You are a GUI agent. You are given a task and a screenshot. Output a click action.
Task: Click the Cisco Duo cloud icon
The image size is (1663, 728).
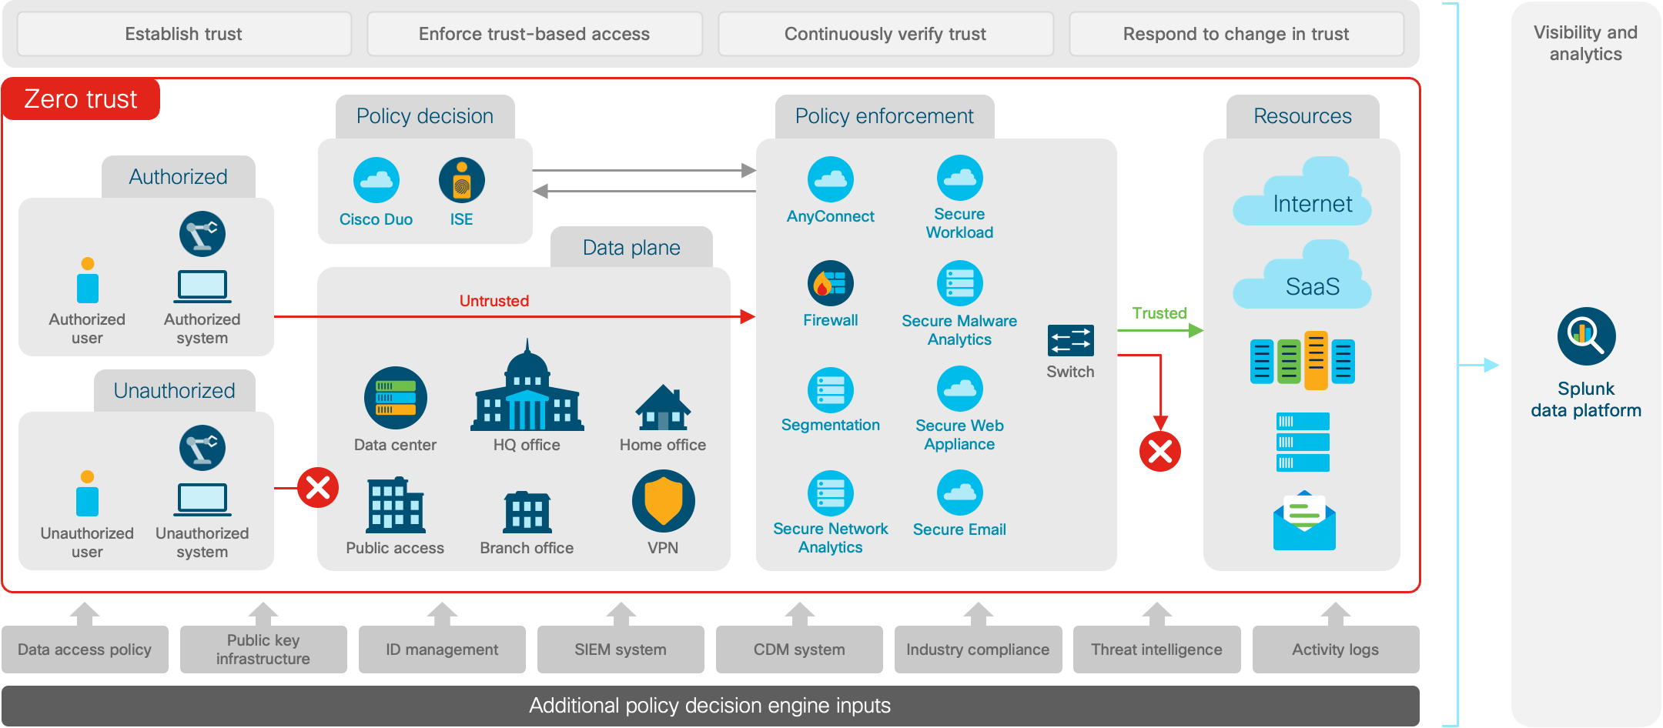pos(376,180)
